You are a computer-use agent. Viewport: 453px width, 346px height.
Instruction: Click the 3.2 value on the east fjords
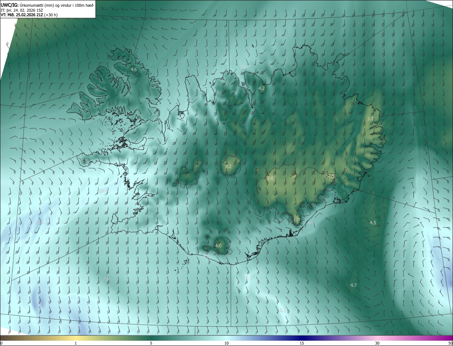[x=370, y=119]
